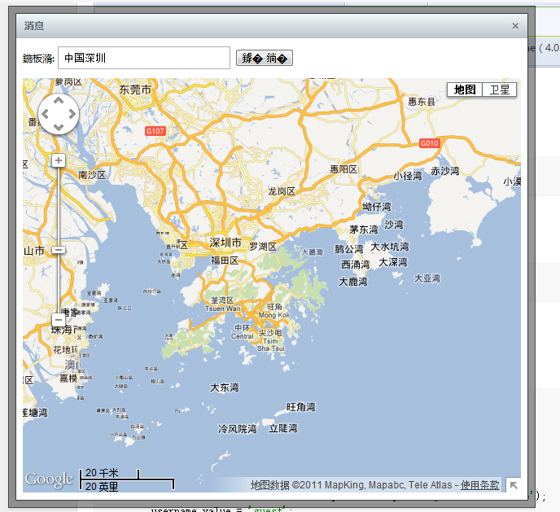Pan the map left with the left arrow

click(x=46, y=114)
